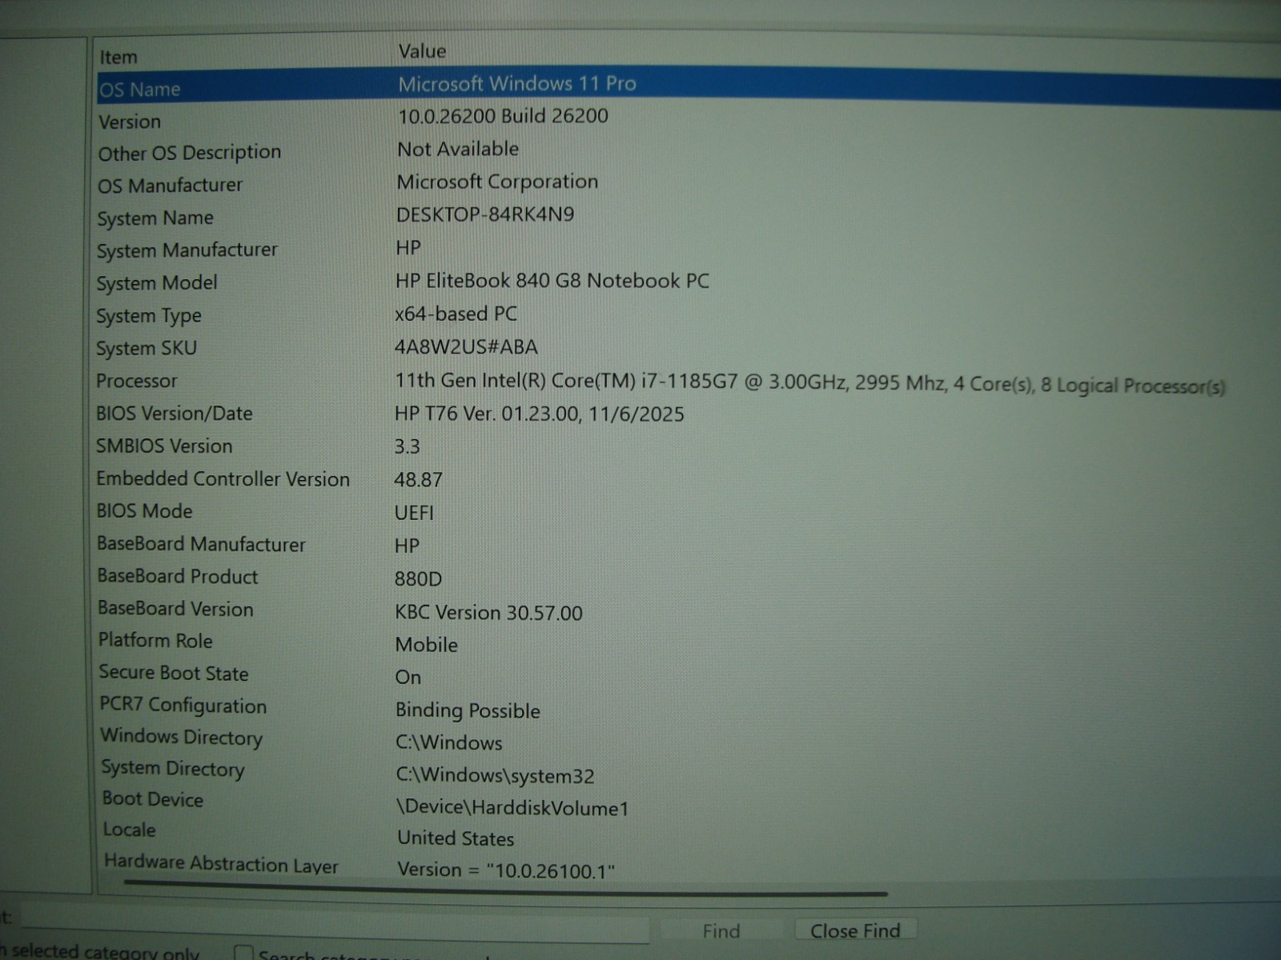1281x960 pixels.
Task: Toggle the Search category names checkbox
Action: [x=243, y=954]
